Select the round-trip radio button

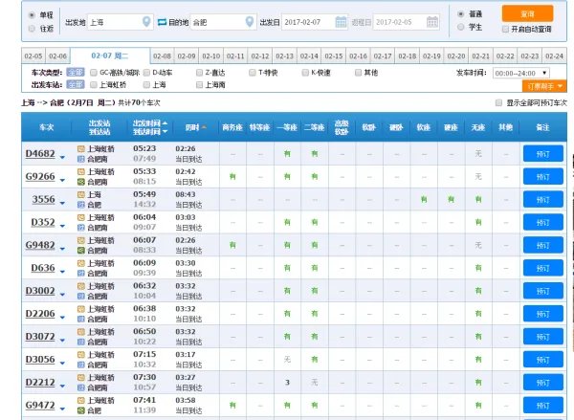coord(32,28)
